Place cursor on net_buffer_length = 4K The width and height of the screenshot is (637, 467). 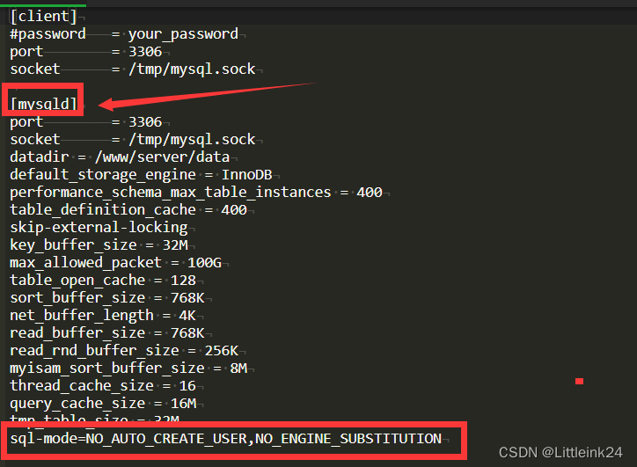[103, 315]
